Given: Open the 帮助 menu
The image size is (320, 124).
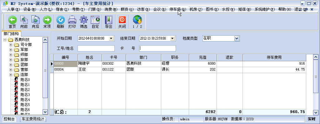Looking at the screenshot, I should 285,9.
